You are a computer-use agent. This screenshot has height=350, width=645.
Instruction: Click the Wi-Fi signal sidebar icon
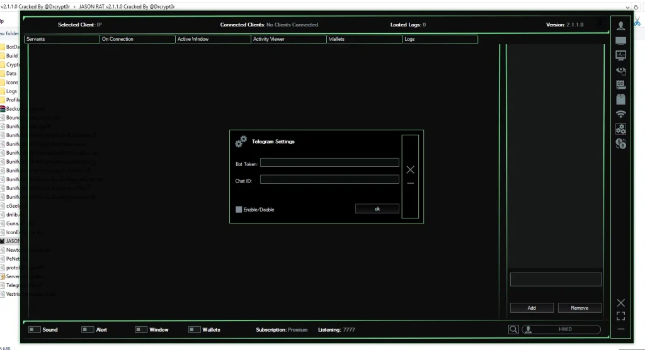[621, 114]
